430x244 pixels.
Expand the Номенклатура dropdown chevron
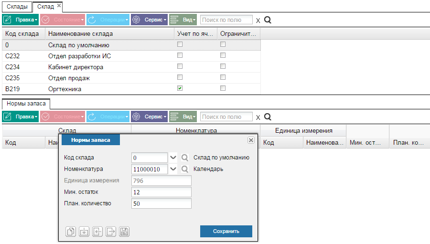pyautogui.click(x=173, y=169)
